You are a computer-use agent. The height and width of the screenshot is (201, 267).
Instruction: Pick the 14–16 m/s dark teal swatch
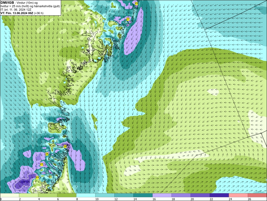point(143,195)
